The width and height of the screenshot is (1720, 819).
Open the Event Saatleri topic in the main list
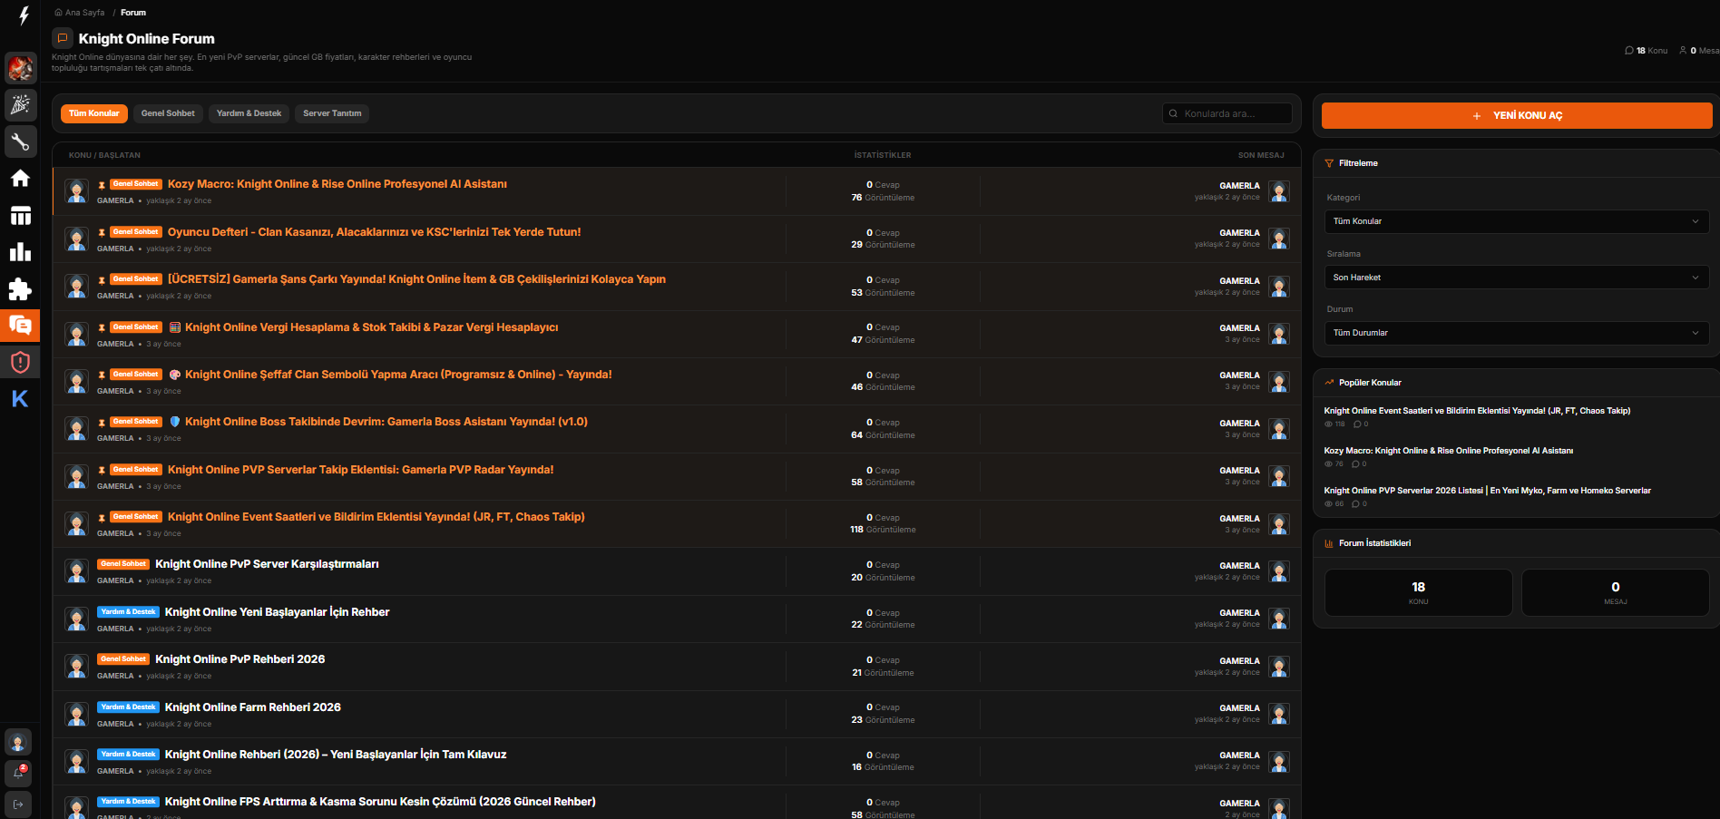tap(376, 517)
